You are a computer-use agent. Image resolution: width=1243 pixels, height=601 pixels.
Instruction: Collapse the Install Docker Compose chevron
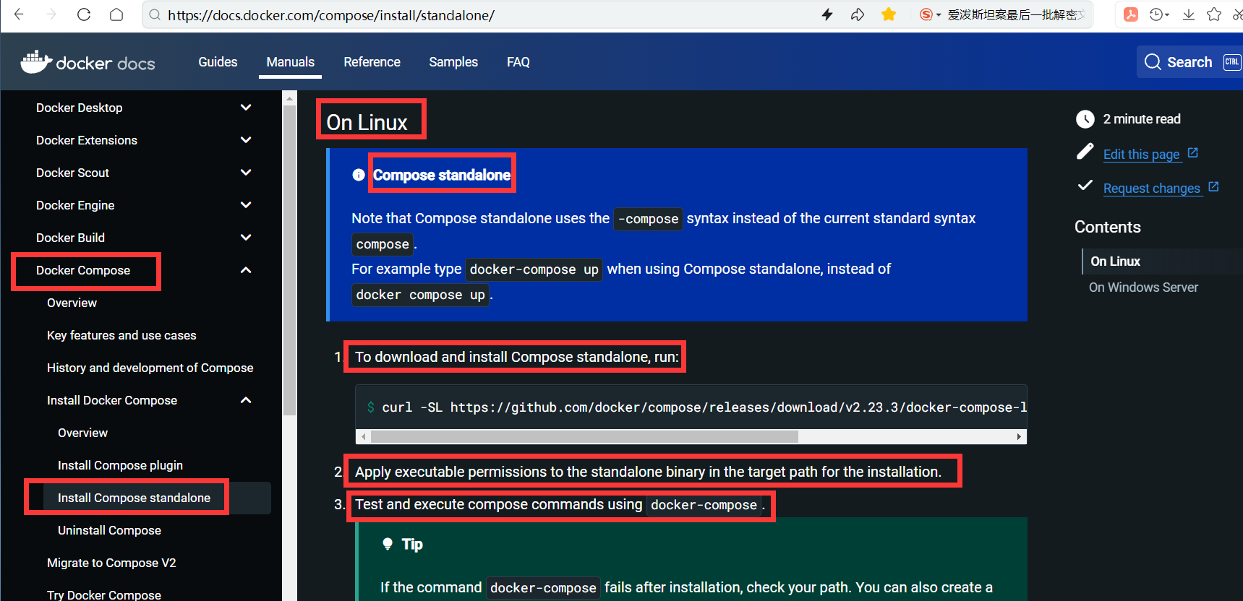click(x=246, y=400)
